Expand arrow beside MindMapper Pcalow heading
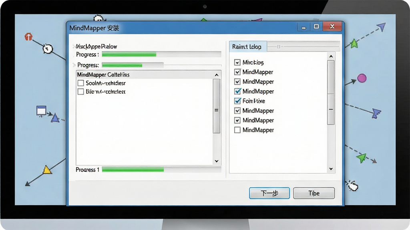Image resolution: width=410 pixels, height=230 pixels. pos(74,47)
